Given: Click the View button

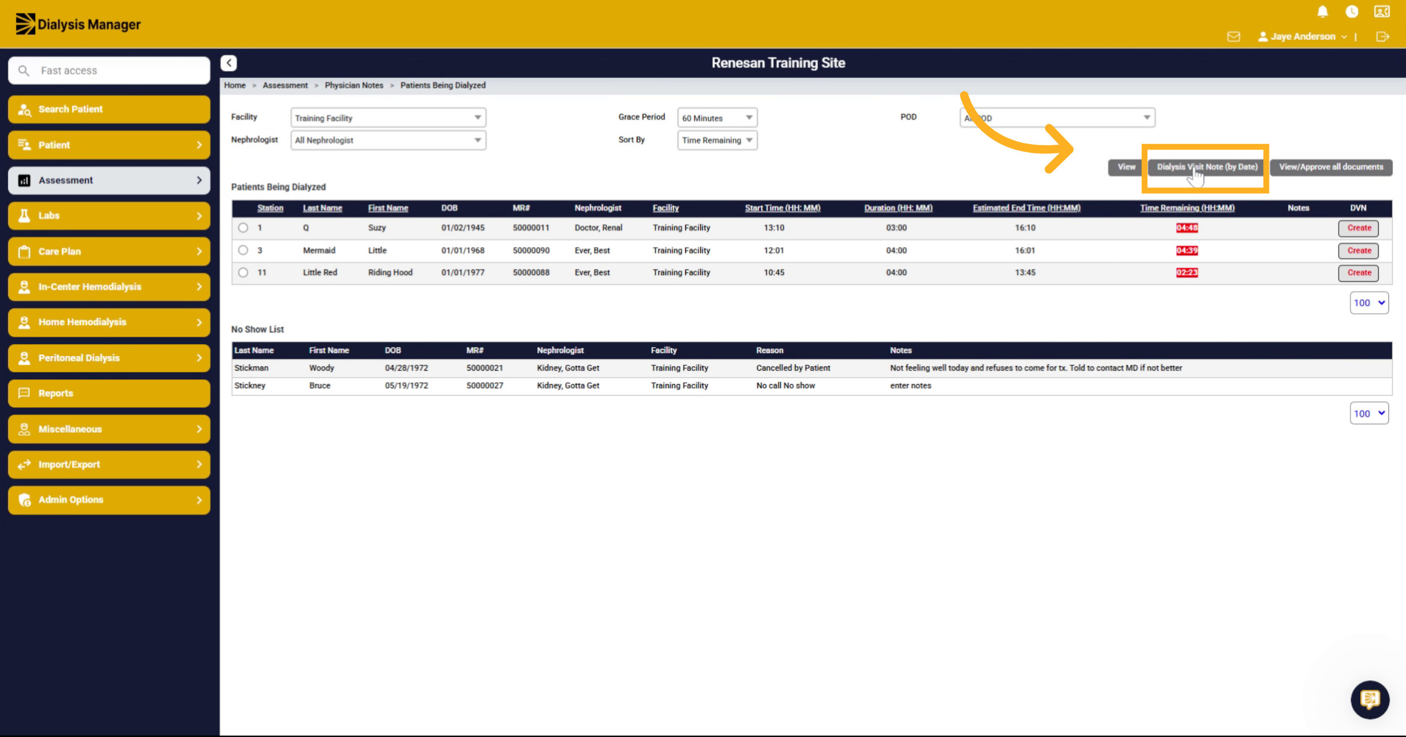Looking at the screenshot, I should tap(1126, 167).
